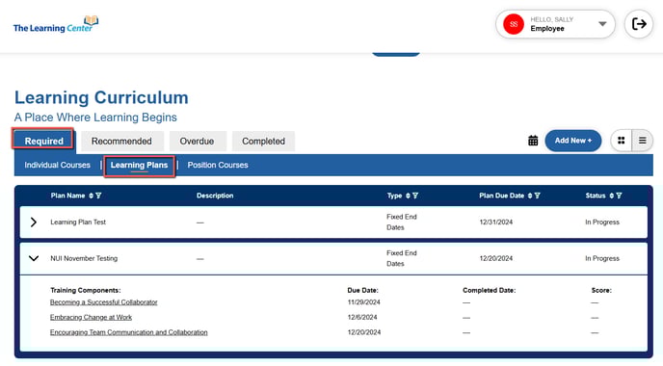
Task: Sort by Type column
Action: (408, 196)
